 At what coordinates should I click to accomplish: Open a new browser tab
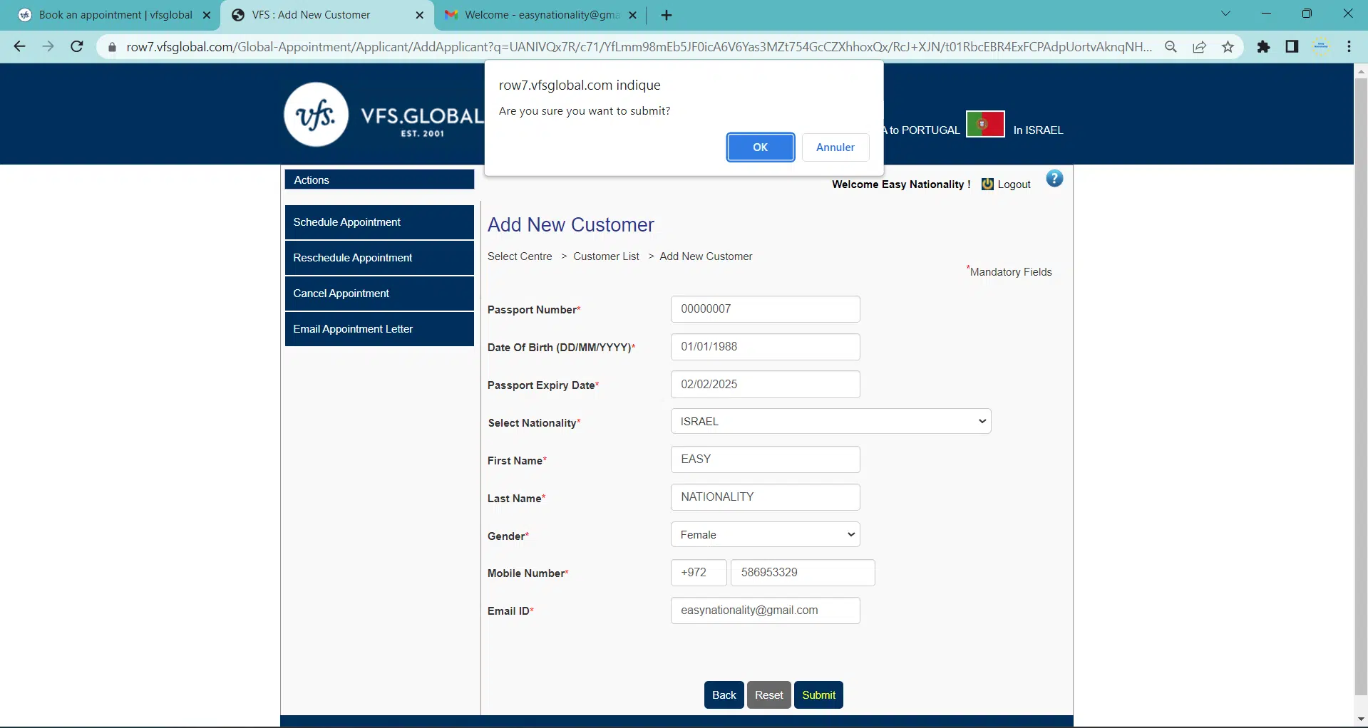click(x=667, y=15)
